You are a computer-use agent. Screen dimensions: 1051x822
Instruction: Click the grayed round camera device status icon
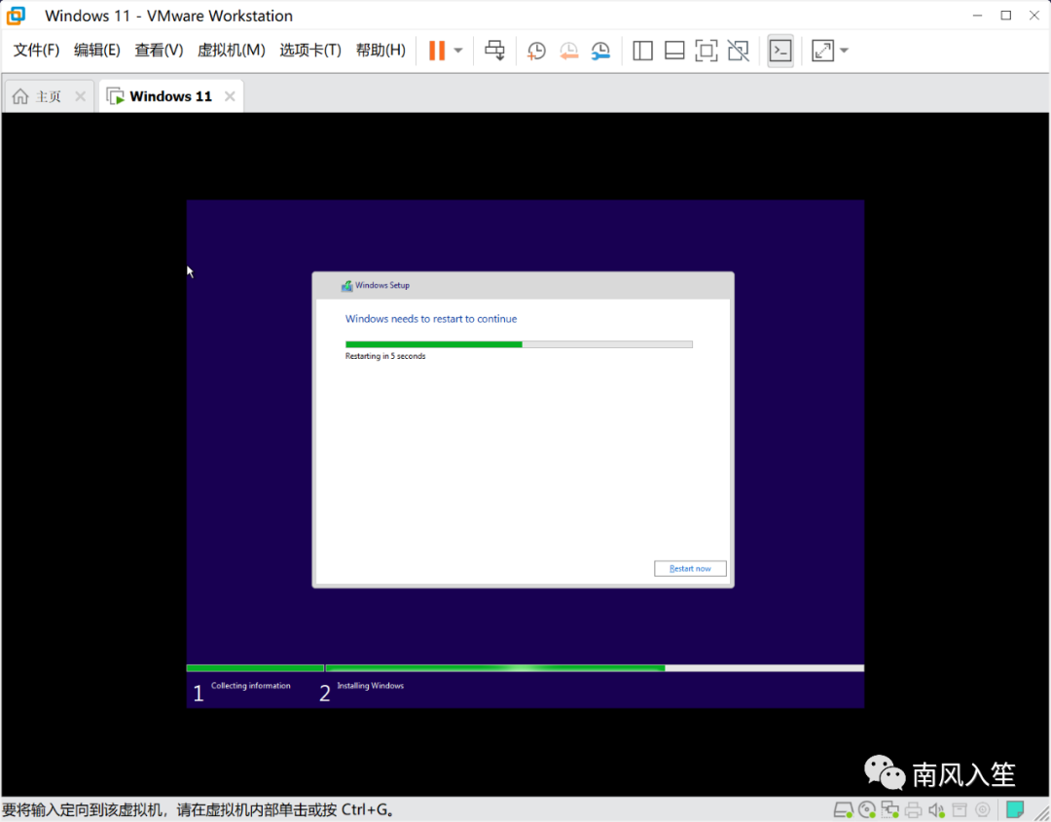point(983,810)
